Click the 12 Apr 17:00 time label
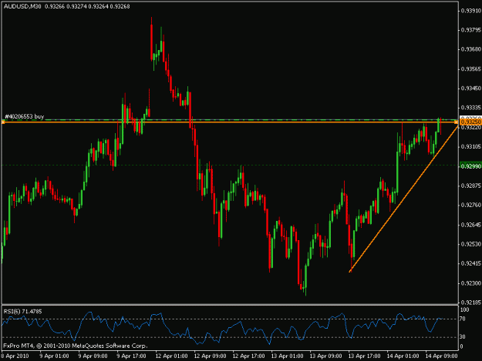Screen dimensions: 482x361 coord(248,356)
